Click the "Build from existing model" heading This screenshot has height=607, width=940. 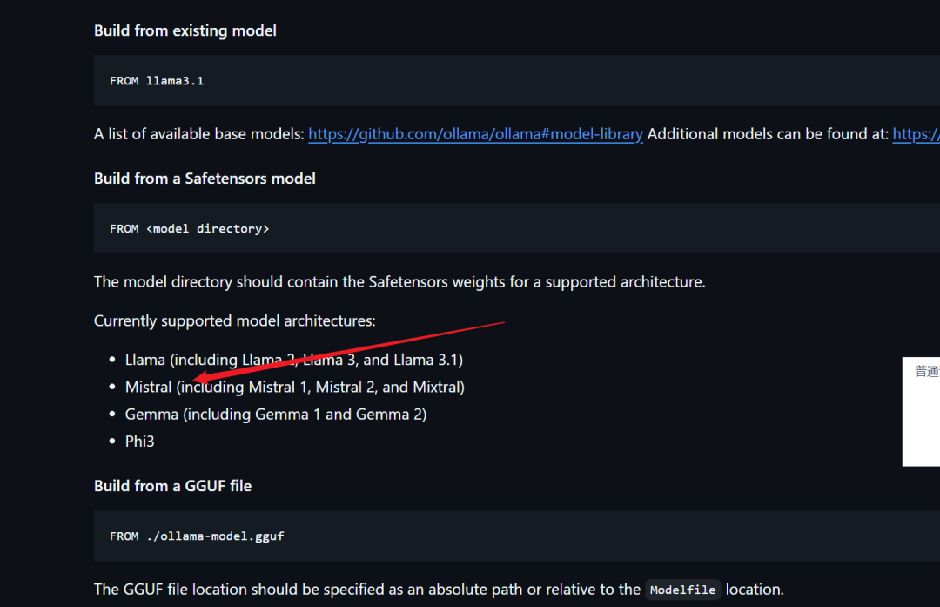point(185,30)
